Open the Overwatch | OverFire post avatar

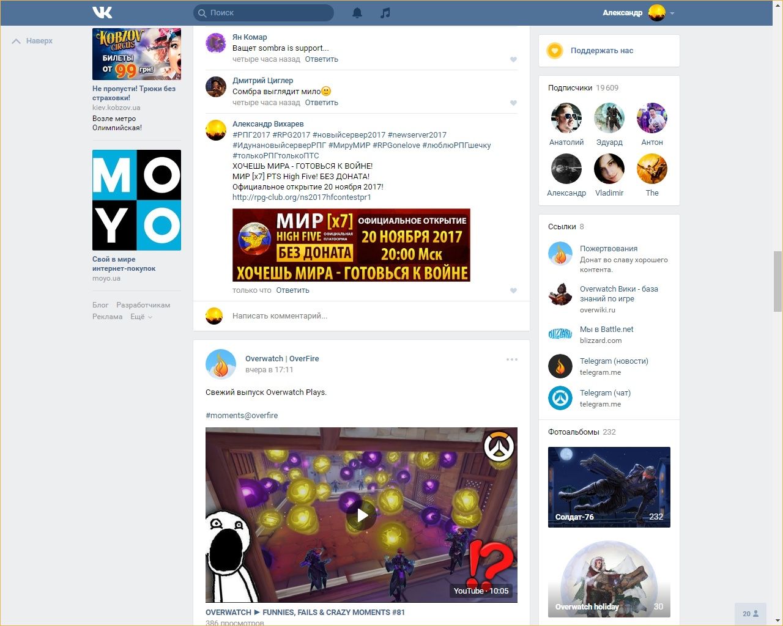(x=221, y=364)
